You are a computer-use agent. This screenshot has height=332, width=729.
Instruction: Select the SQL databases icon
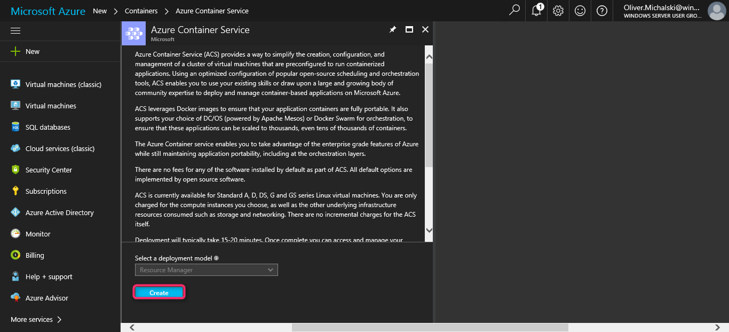click(x=15, y=127)
